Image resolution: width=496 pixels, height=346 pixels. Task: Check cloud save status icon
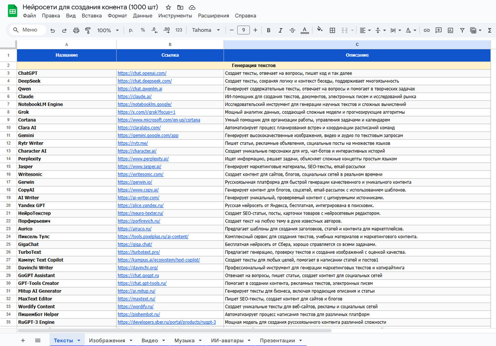click(x=192, y=7)
